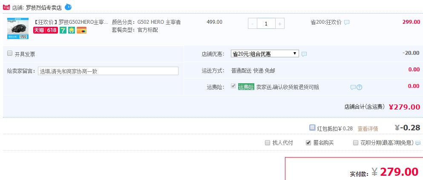Enable the 找人代付 checkbox
This screenshot has height=180, width=423.
(x=268, y=143)
